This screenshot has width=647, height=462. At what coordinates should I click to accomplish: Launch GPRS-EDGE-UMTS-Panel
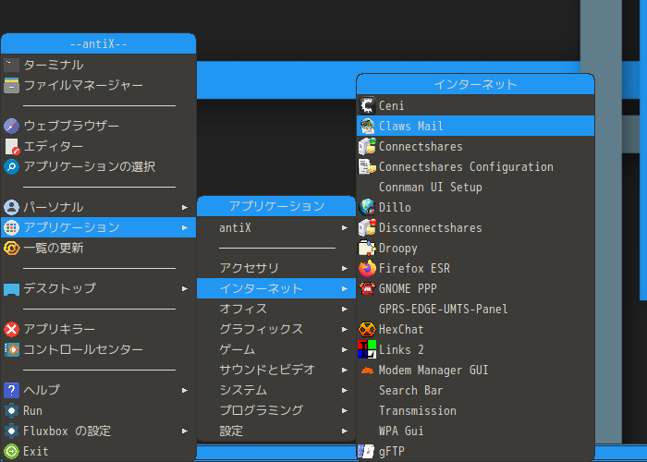[475, 309]
